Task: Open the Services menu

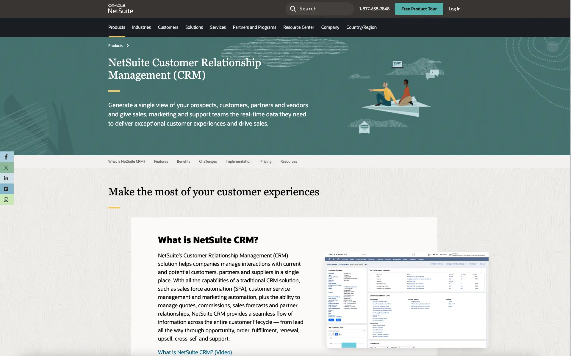Action: pyautogui.click(x=218, y=27)
